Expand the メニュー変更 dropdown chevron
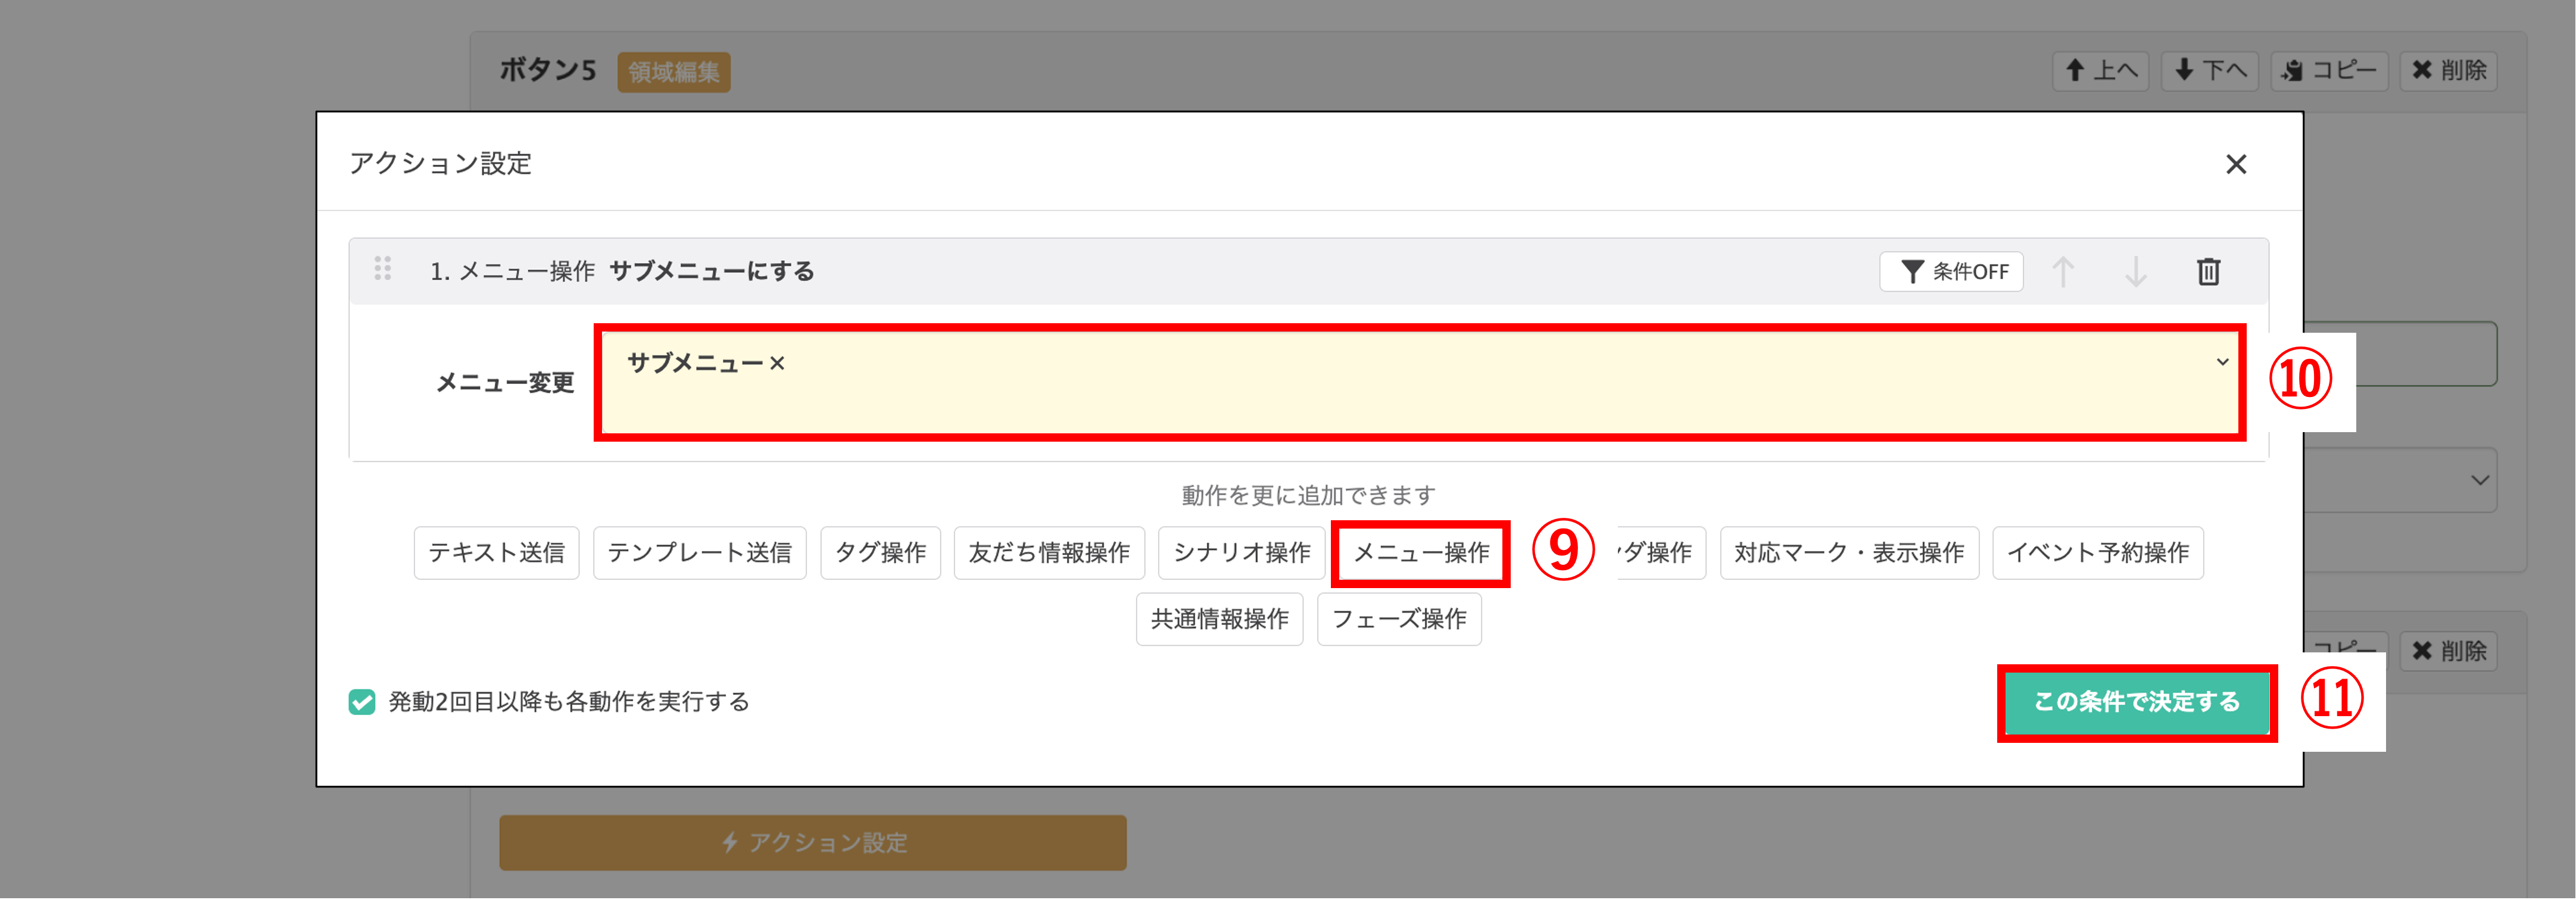Viewport: 2576px width, 900px height. [2222, 362]
